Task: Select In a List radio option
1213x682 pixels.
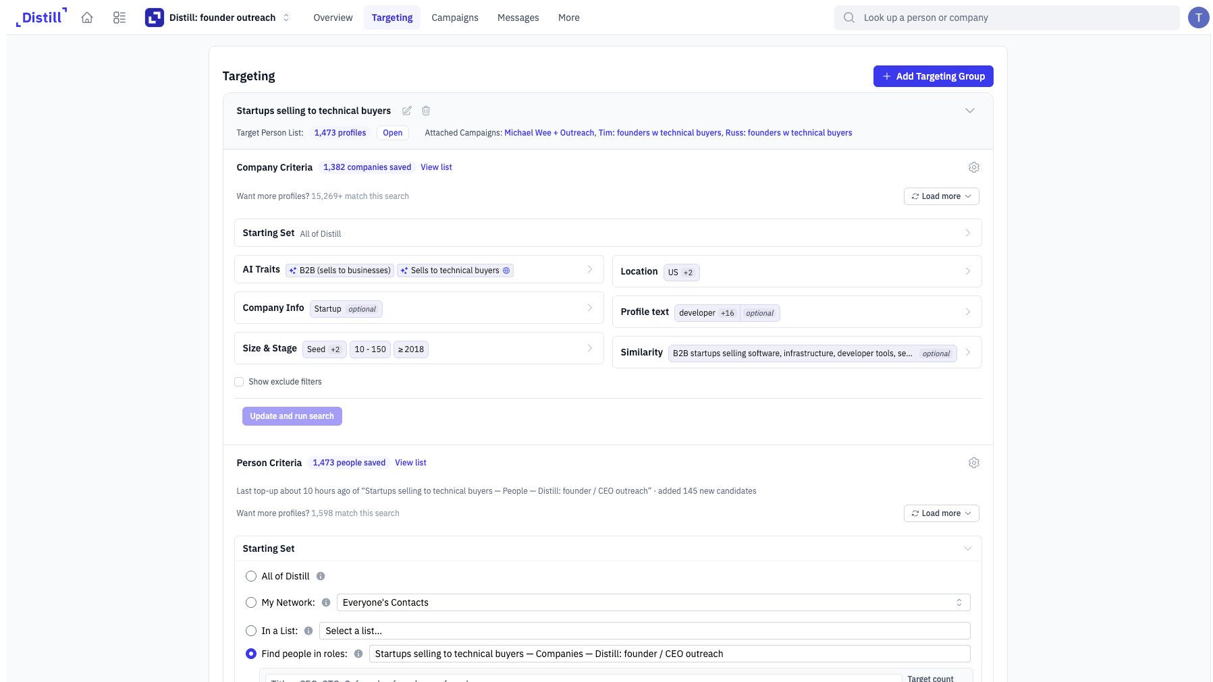Action: pyautogui.click(x=251, y=631)
